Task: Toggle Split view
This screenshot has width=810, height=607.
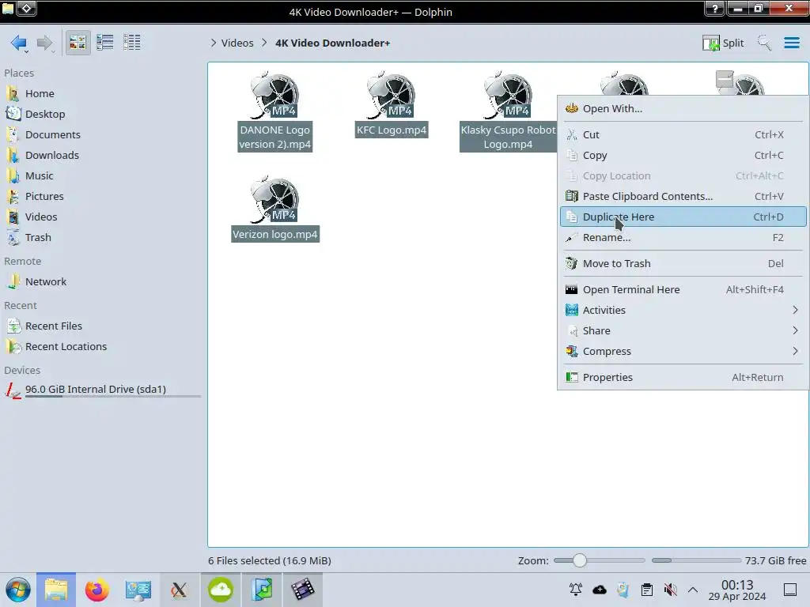Action: coord(723,43)
